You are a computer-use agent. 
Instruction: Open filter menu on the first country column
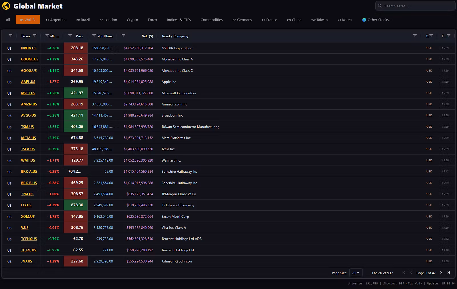(10, 36)
